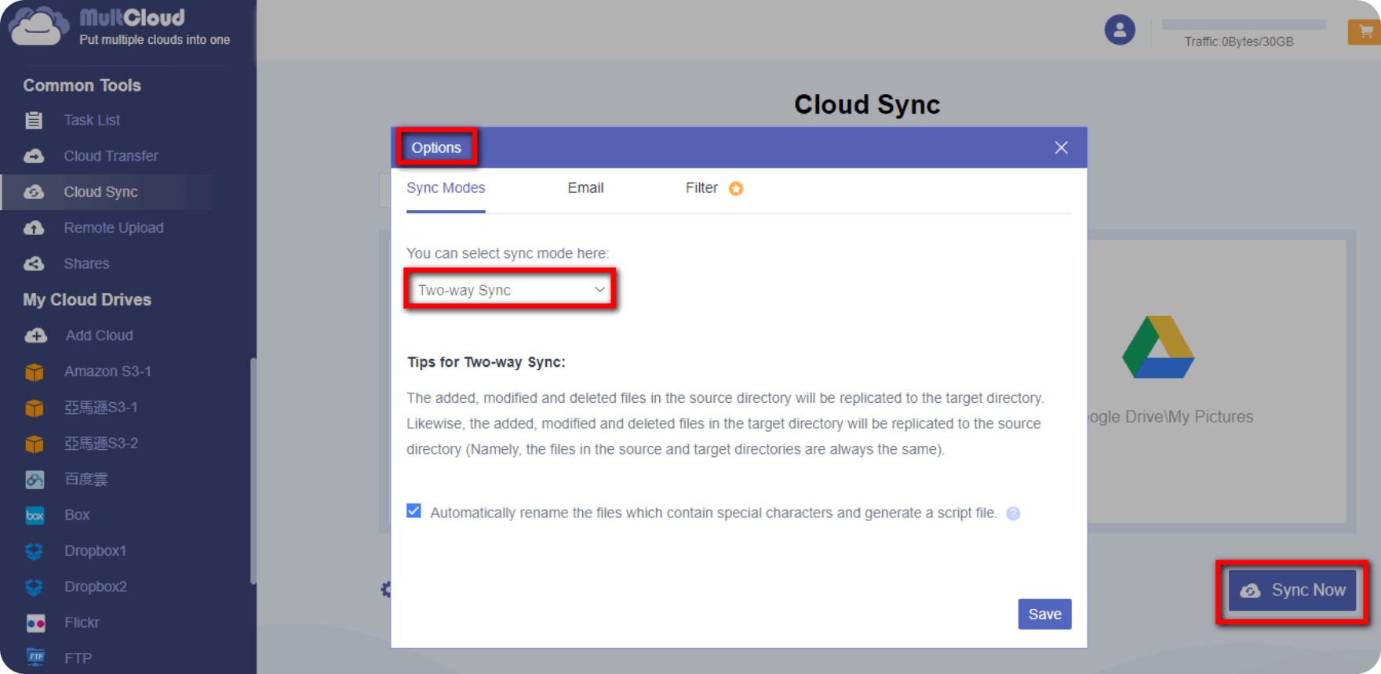Viewport: 1381px width, 674px height.
Task: Switch to the Filter tab
Action: 701,188
